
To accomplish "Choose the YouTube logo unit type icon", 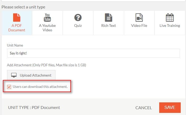I will point(47,17).
